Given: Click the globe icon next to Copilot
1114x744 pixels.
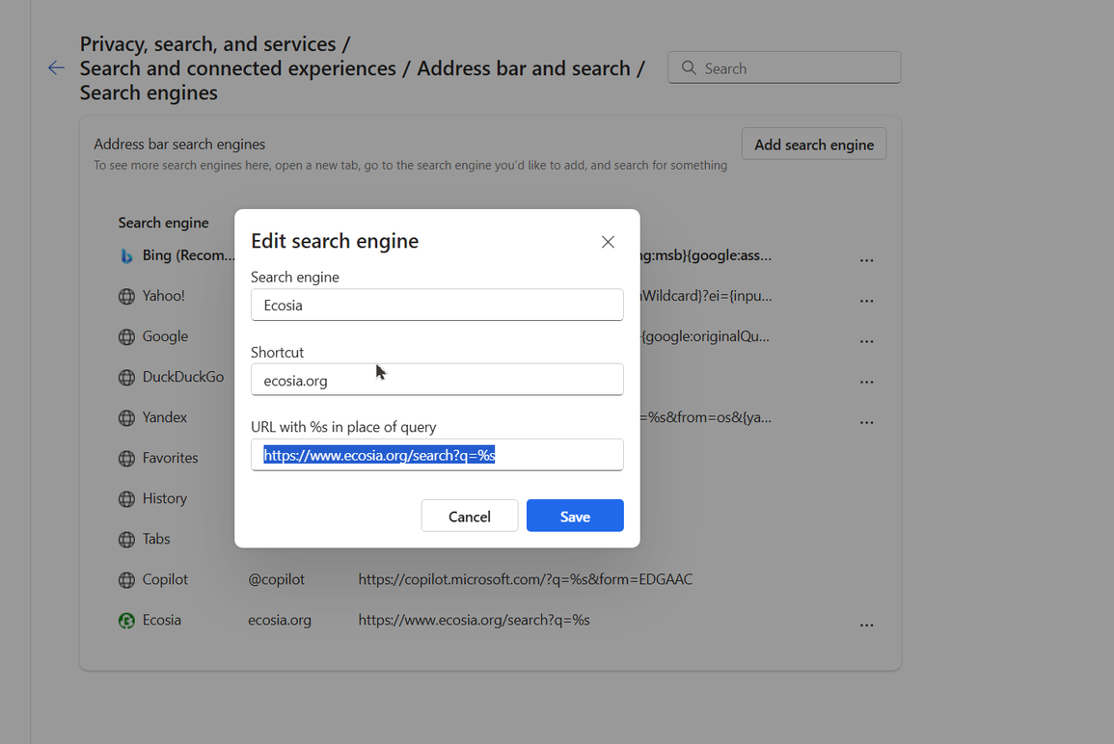Looking at the screenshot, I should [x=126, y=579].
